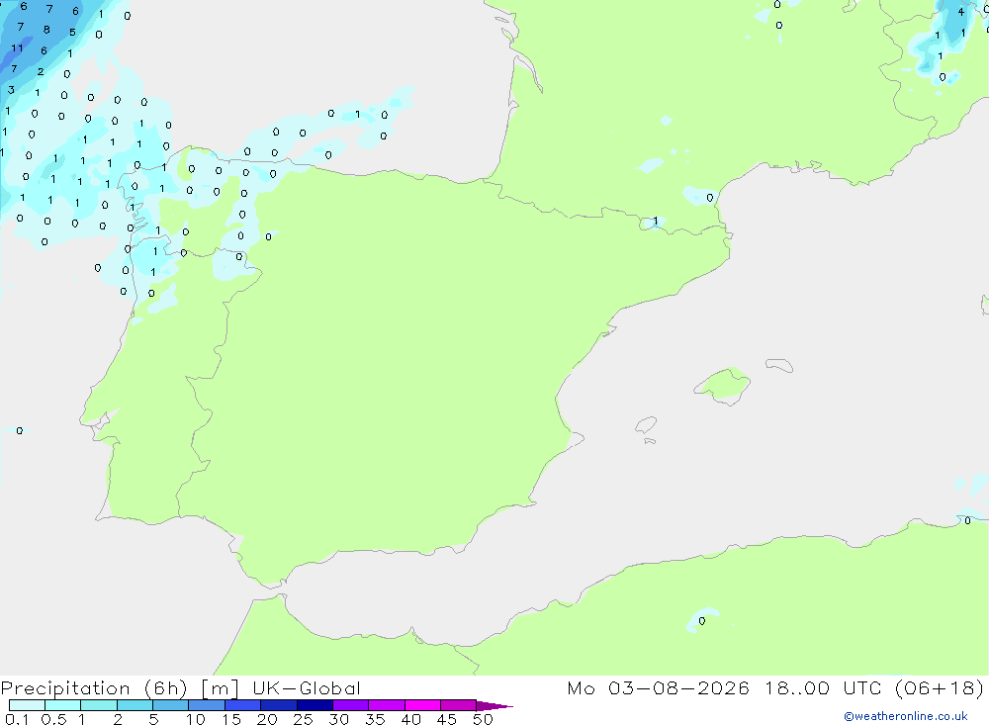
Task: Pick the 15–20 legend color swatch
Action: point(242,705)
